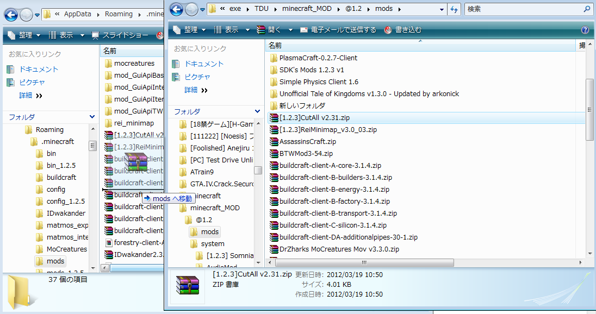Select 新しいフォルダ folder in file list
The image size is (596, 314).
tap(297, 105)
